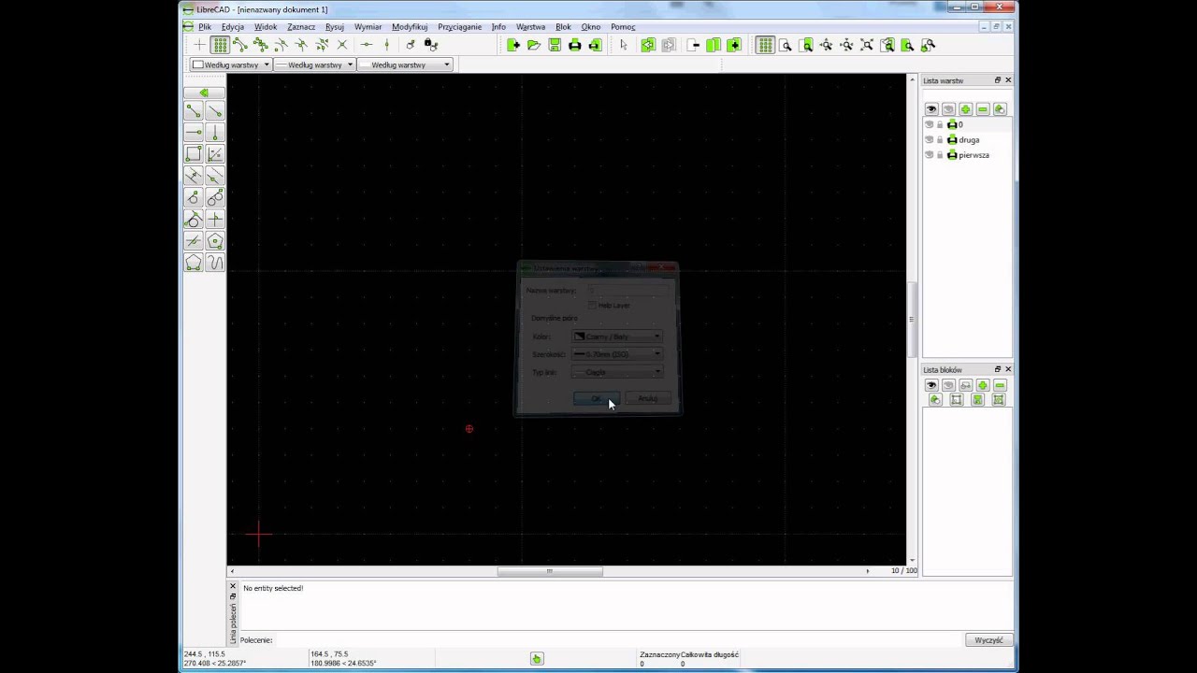Enable snap to endpoints
Screen dimensions: 1197x673
pos(240,45)
